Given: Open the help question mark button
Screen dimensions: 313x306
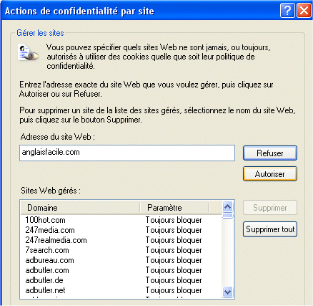Looking at the screenshot, I should tap(287, 11).
